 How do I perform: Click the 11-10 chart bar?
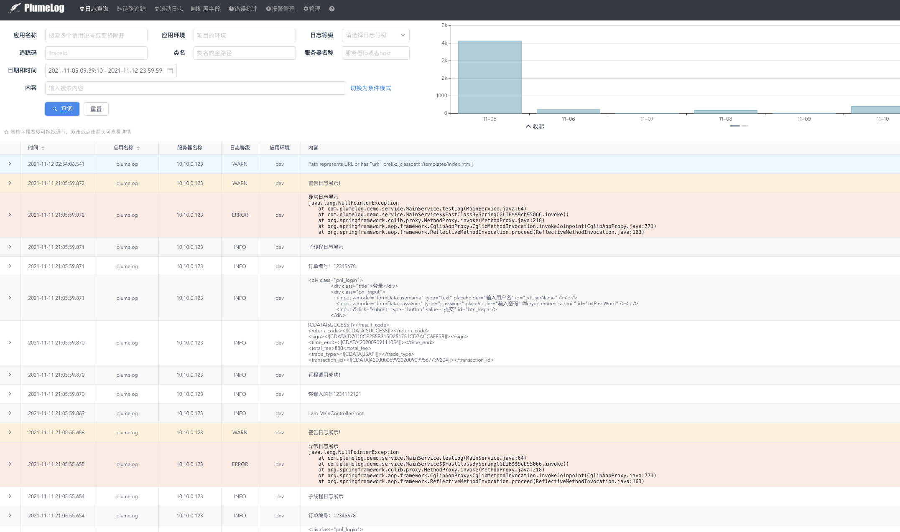coord(875,110)
